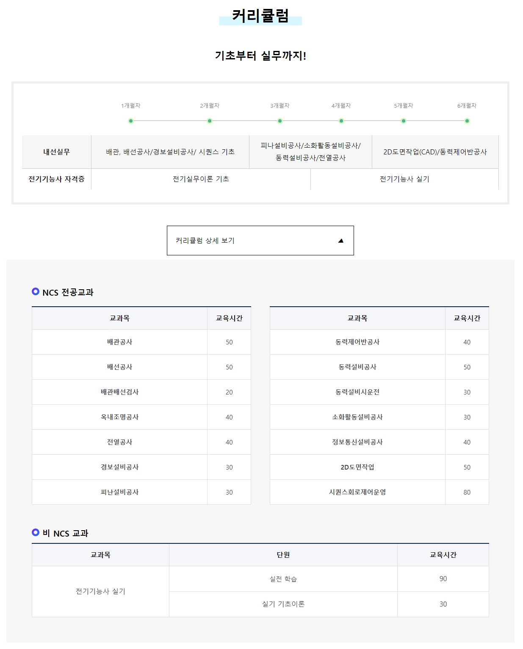This screenshot has height=649, width=523.
Task: Select the 4개월차 timeline dot
Action: [341, 121]
